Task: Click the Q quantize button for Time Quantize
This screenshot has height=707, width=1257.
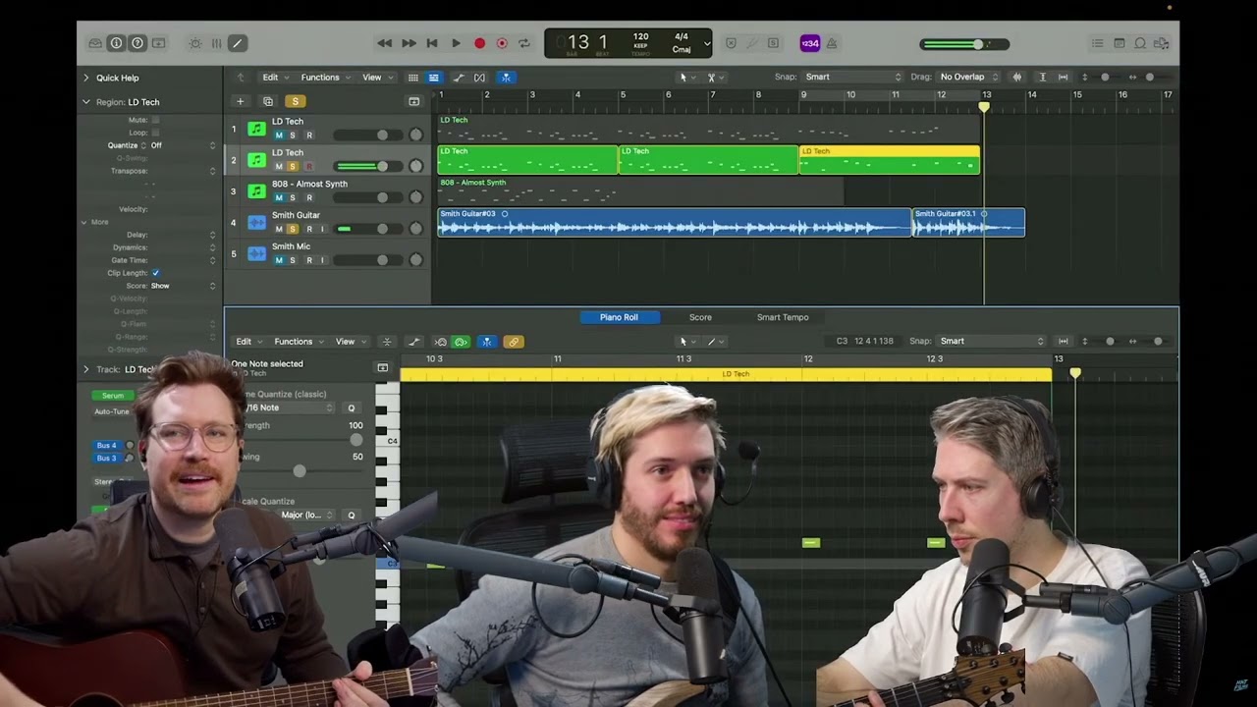Action: pos(352,408)
